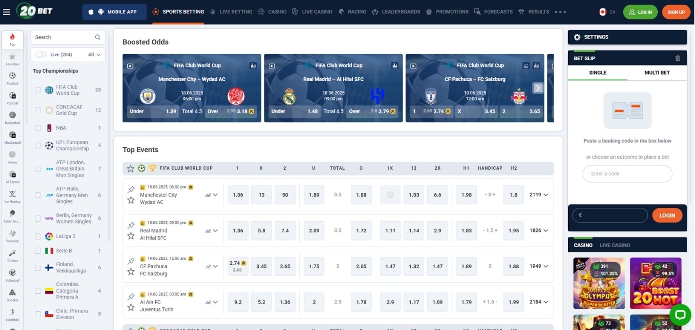Click the orange LOGIN bet slip button
This screenshot has width=695, height=330.
[x=667, y=215]
